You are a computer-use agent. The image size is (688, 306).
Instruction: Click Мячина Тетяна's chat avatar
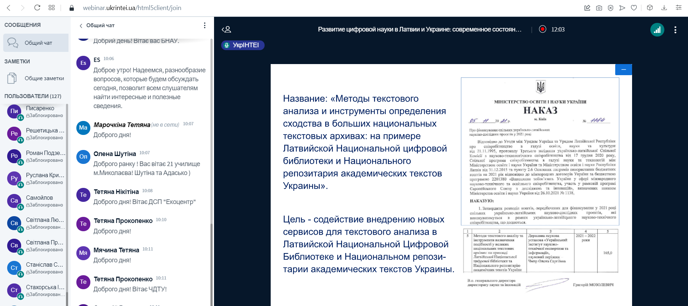click(x=83, y=253)
